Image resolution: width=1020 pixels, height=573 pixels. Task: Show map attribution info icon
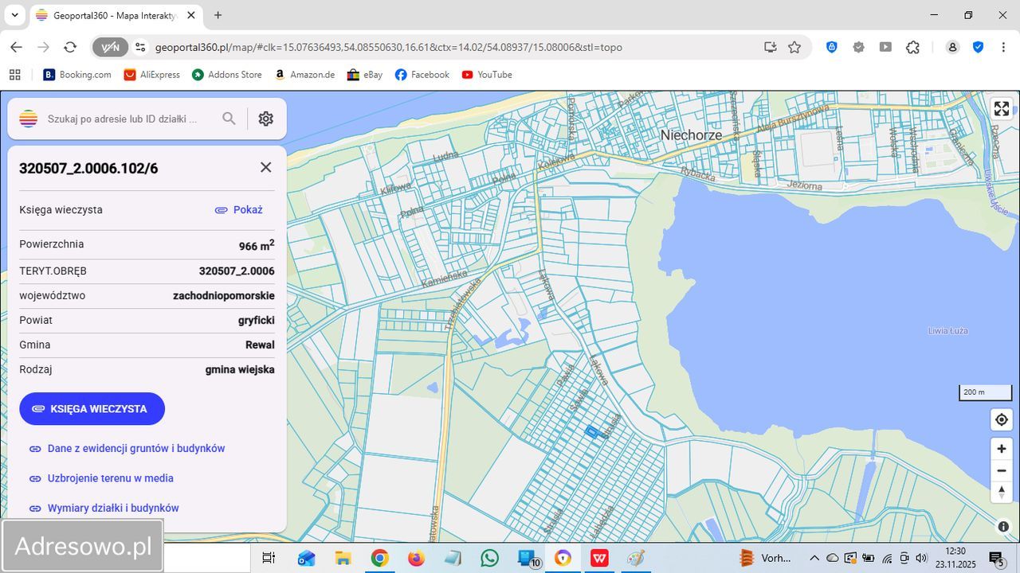[x=1003, y=526]
